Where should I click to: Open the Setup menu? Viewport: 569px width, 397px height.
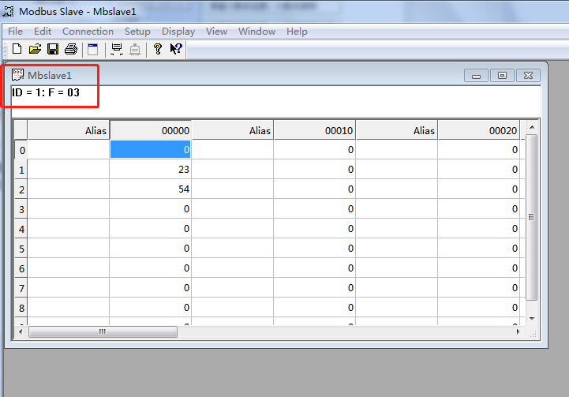coord(137,32)
